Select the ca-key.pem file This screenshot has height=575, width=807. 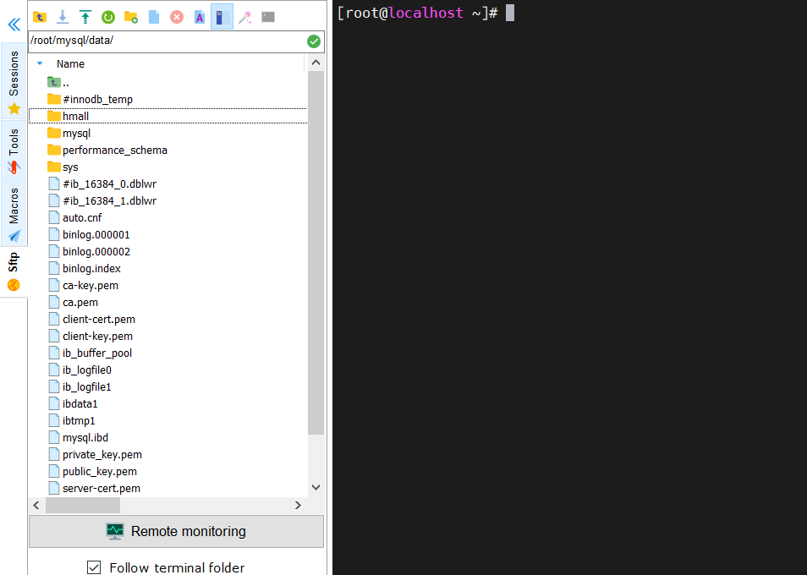point(84,286)
